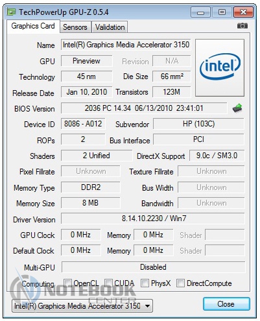Image resolution: width=260 pixels, height=321 pixels.
Task: Close the window using the red X
Action: (x=243, y=12)
